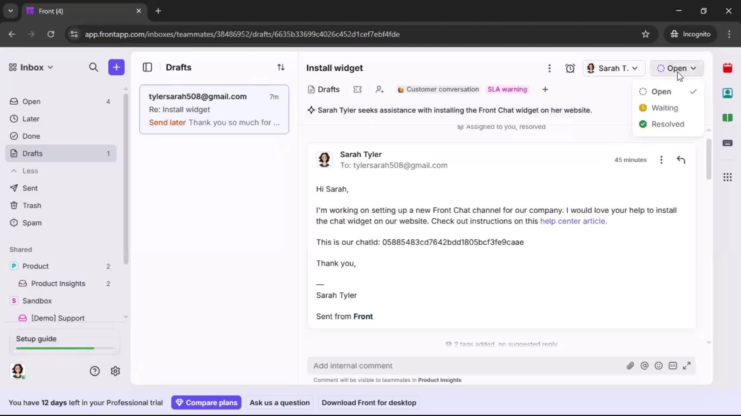Open the conversation more options menu
The image size is (741, 416).
pos(550,68)
